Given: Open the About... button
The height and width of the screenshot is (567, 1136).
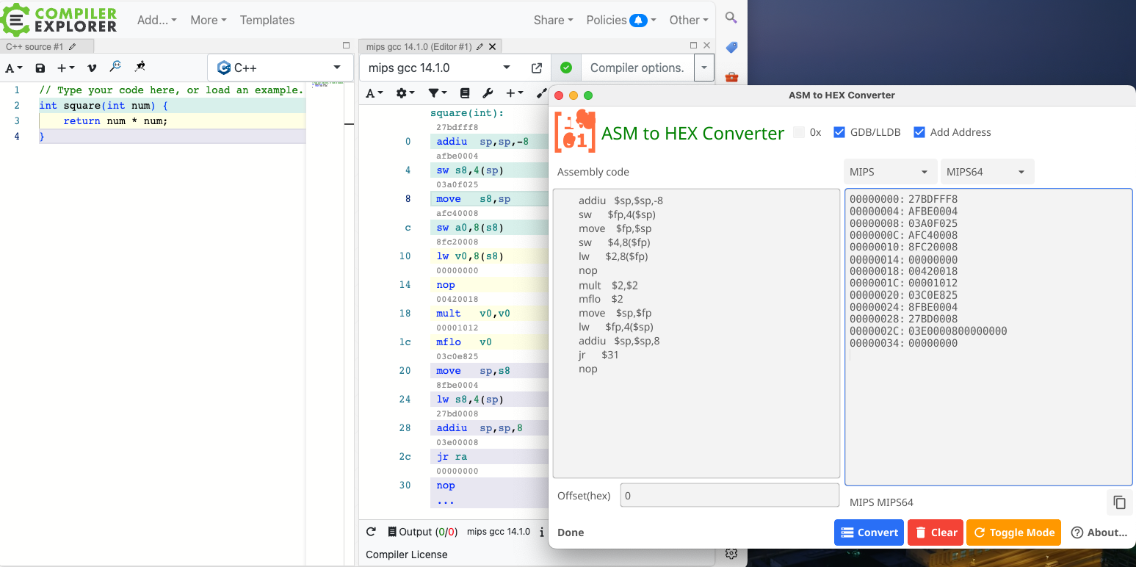Looking at the screenshot, I should (x=1099, y=532).
